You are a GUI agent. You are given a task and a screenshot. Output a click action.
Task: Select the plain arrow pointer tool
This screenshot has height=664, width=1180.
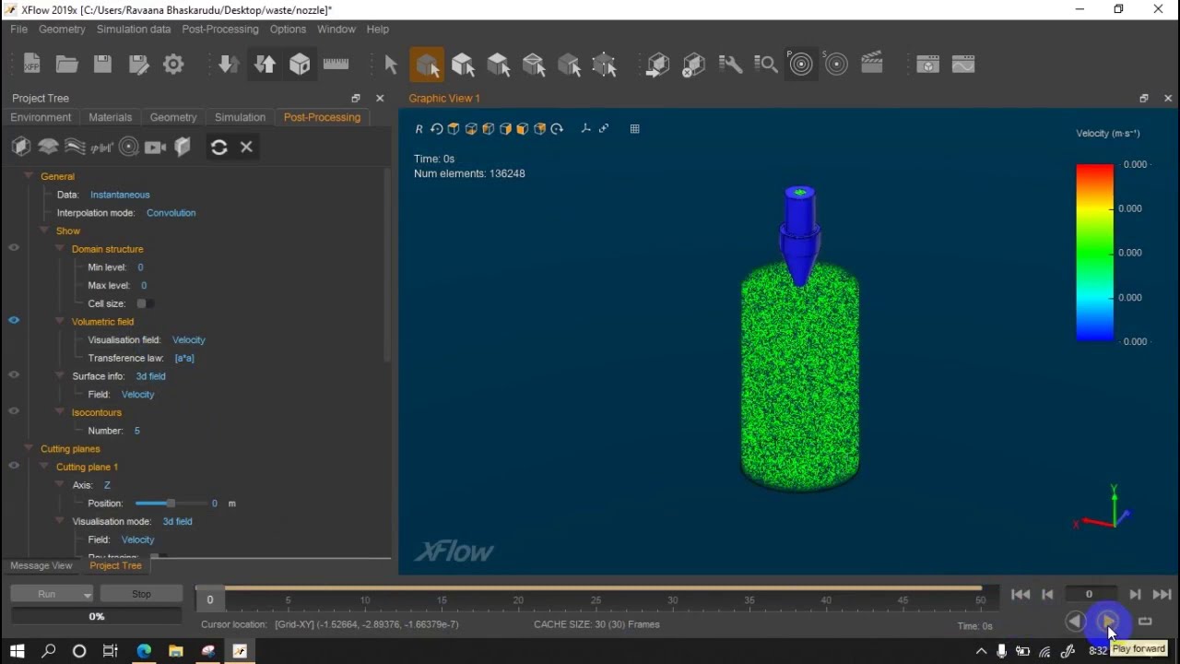coord(391,65)
